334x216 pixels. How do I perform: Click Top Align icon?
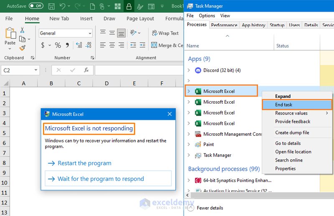pos(103,32)
